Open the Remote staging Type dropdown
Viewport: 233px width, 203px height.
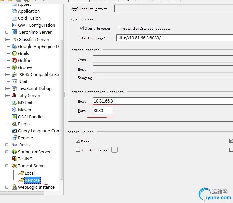[163, 59]
